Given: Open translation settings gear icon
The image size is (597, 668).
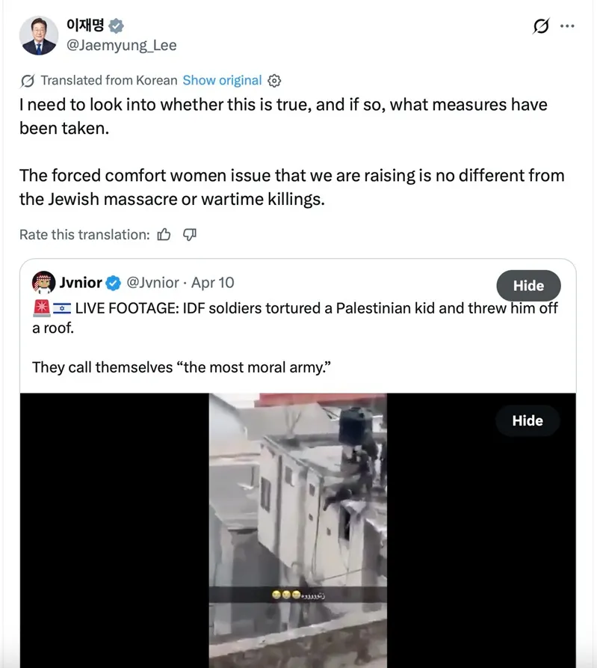Looking at the screenshot, I should [274, 81].
